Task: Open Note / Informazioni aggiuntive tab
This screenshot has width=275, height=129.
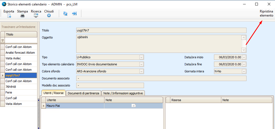Action: click(x=123, y=93)
